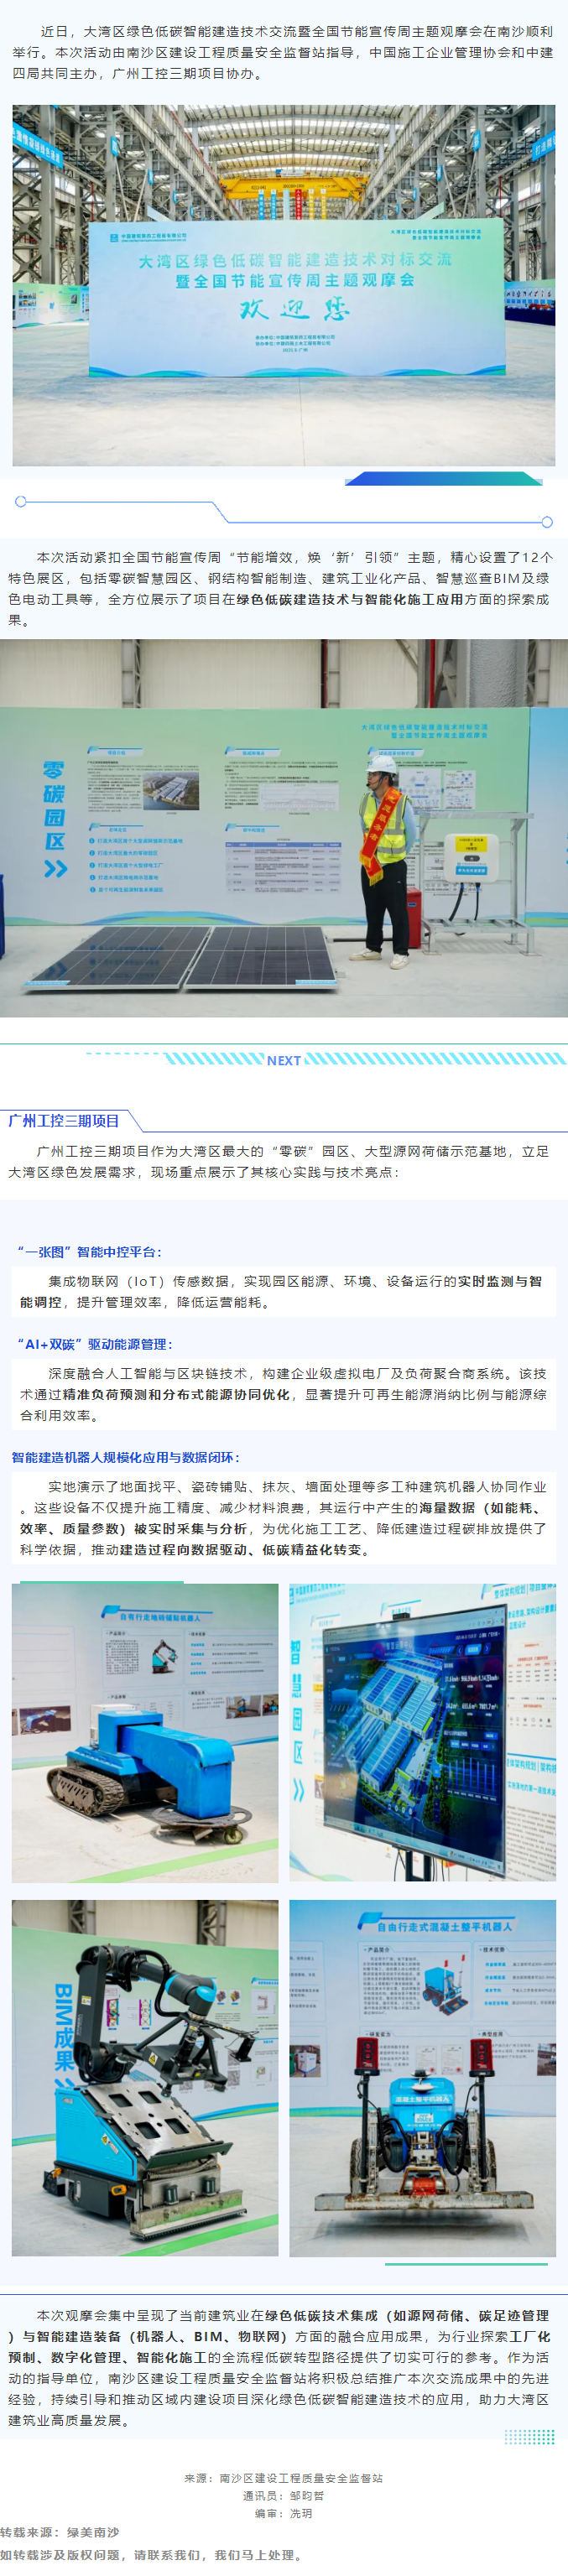Open the BIM robotic arm machine photo
This screenshot has height=2576, width=568.
[145, 2077]
